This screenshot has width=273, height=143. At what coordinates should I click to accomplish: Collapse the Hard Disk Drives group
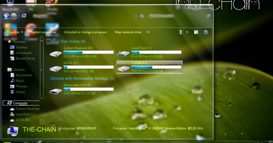click(x=48, y=41)
